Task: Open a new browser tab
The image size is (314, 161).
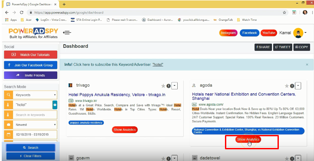Action: pyautogui.click(x=64, y=4)
